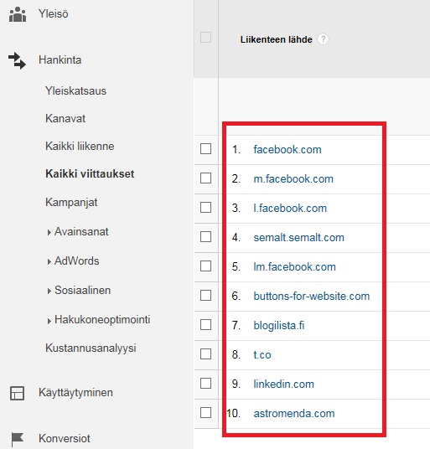Sort by Liikenteen lähde column header
Viewport: 430px width, 449px height.
[276, 39]
